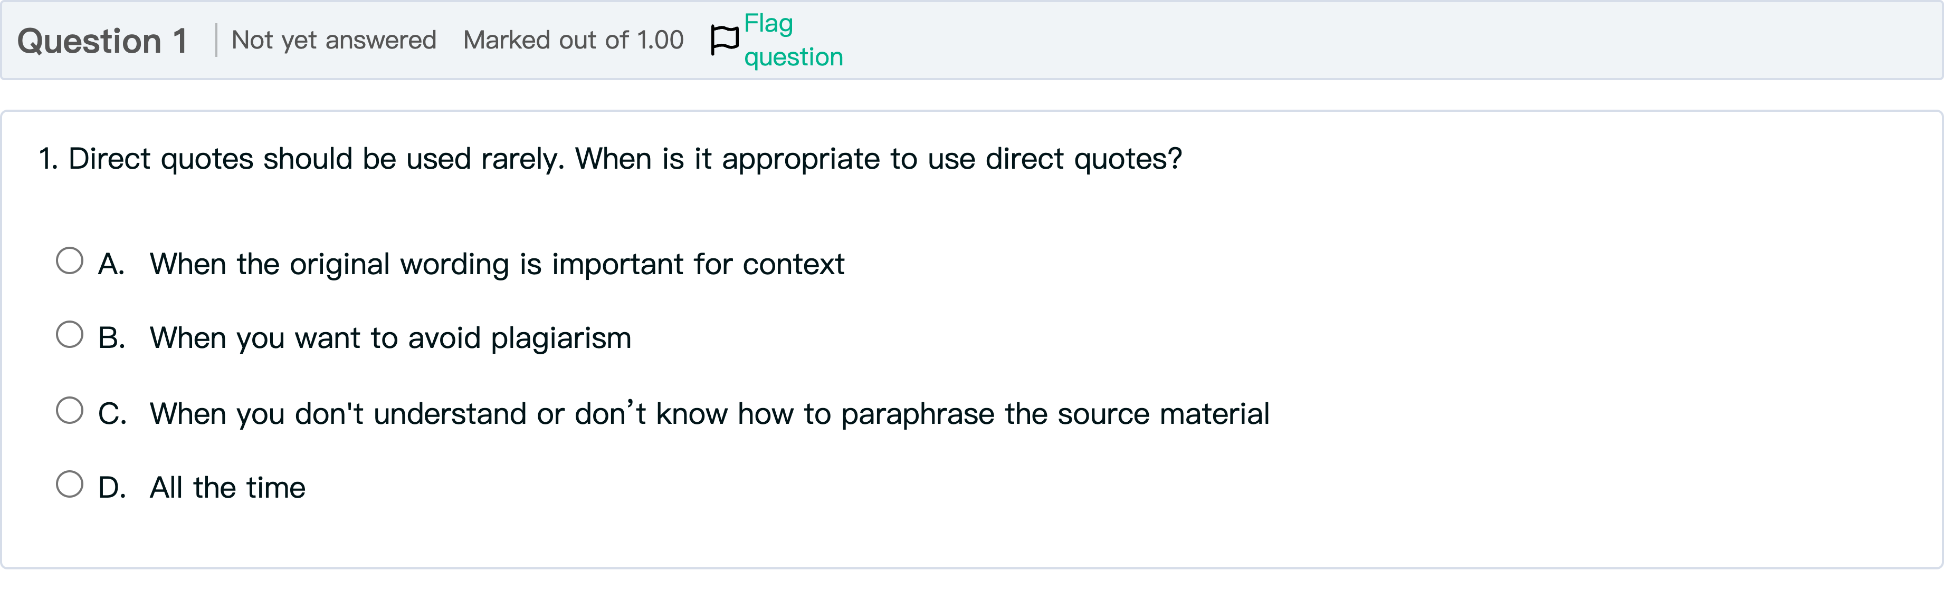This screenshot has height=601, width=1944.
Task: Click the question text about direct quotes
Action: click(610, 158)
